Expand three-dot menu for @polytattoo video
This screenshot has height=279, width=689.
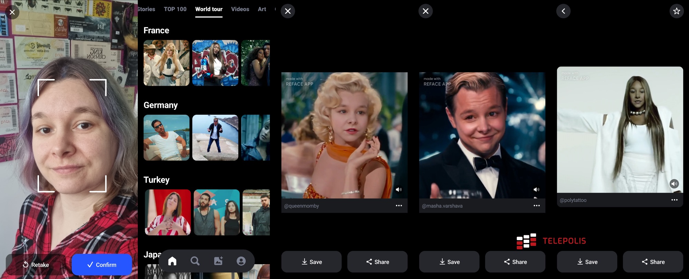pos(675,200)
